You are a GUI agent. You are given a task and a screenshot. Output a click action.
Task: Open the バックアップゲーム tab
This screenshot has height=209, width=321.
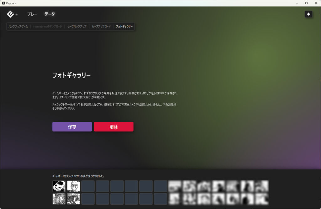tap(18, 27)
